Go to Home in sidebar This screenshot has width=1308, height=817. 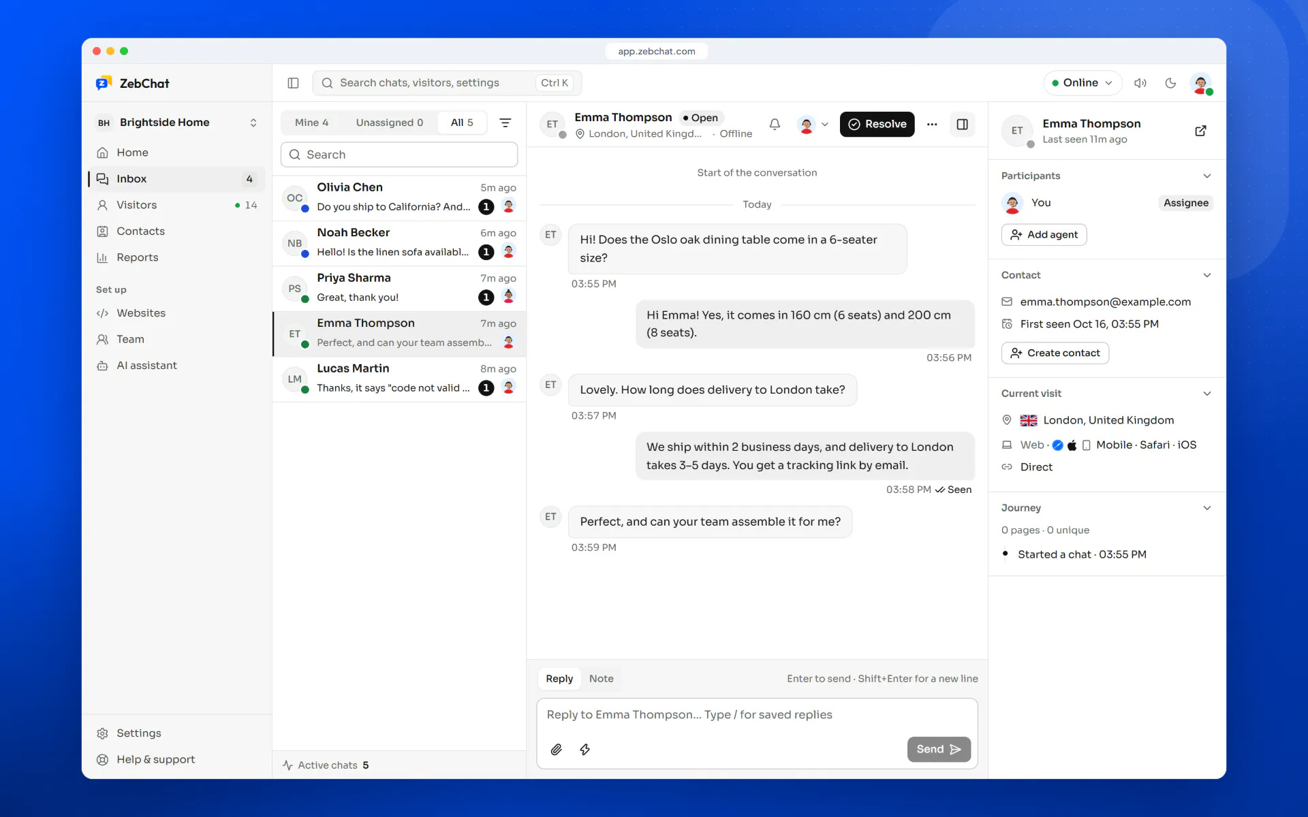[x=177, y=153]
